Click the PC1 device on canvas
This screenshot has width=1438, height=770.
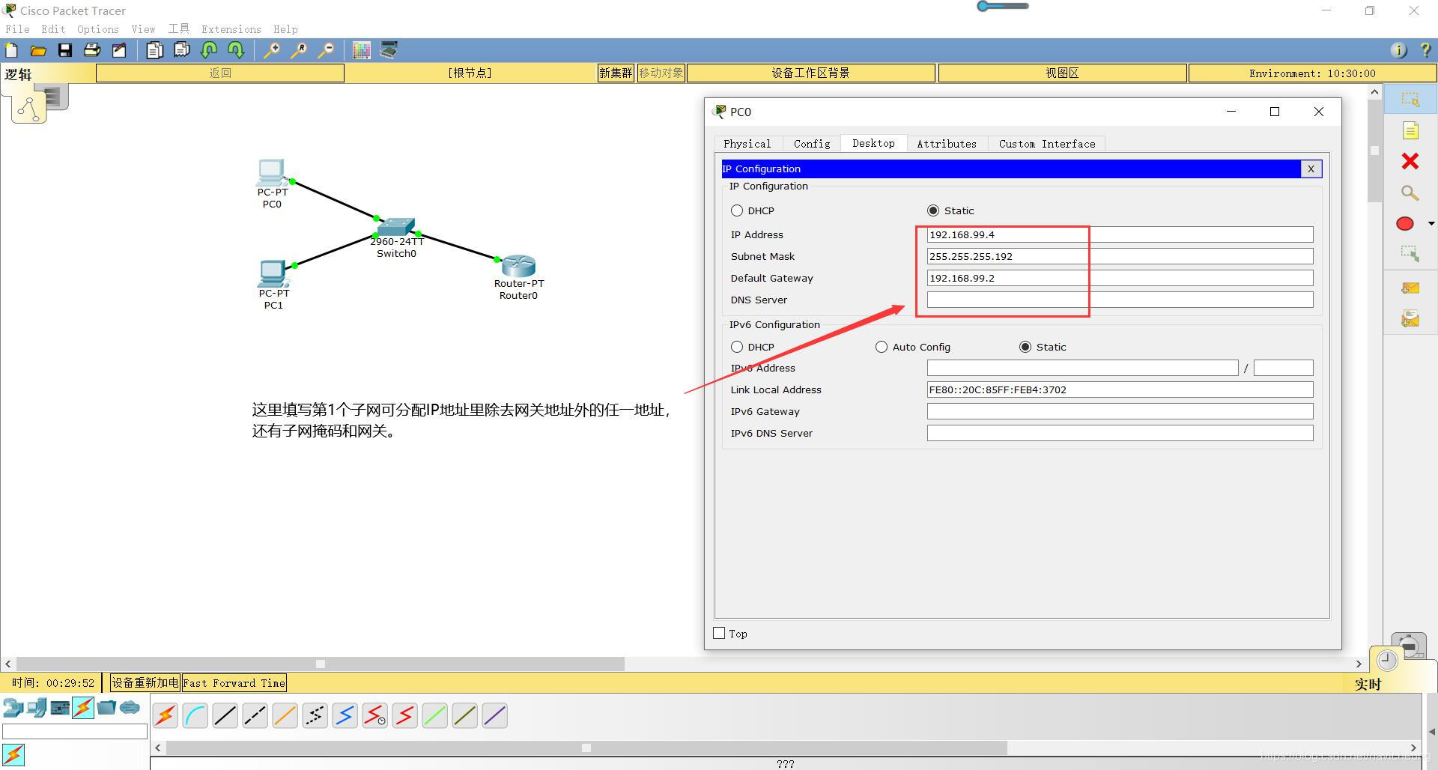tap(273, 274)
